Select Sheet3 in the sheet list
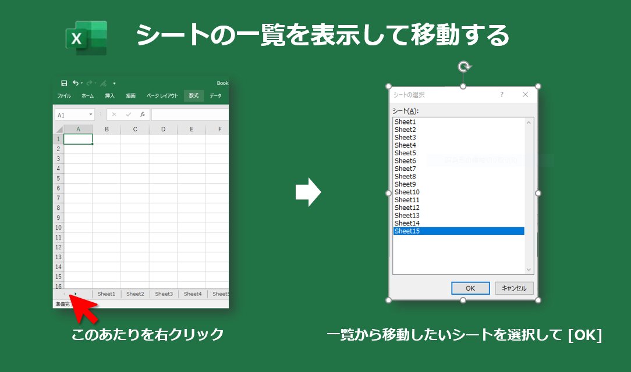This screenshot has width=631, height=372. [x=459, y=137]
